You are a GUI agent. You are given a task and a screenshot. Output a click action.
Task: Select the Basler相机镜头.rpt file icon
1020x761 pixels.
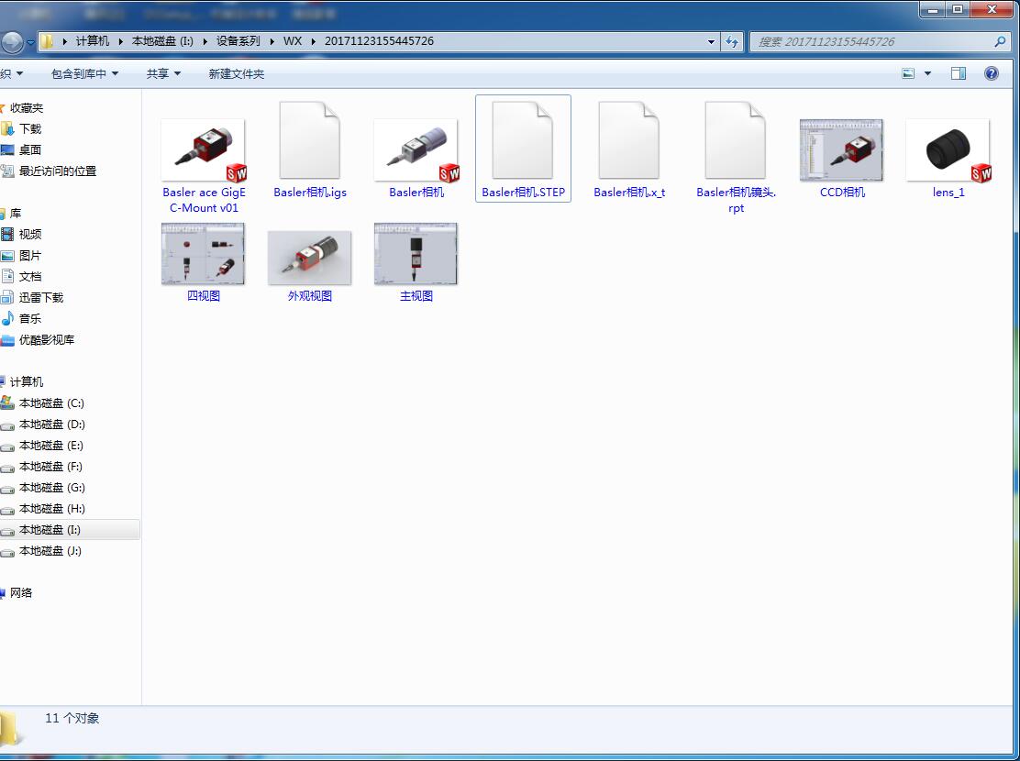tap(735, 140)
